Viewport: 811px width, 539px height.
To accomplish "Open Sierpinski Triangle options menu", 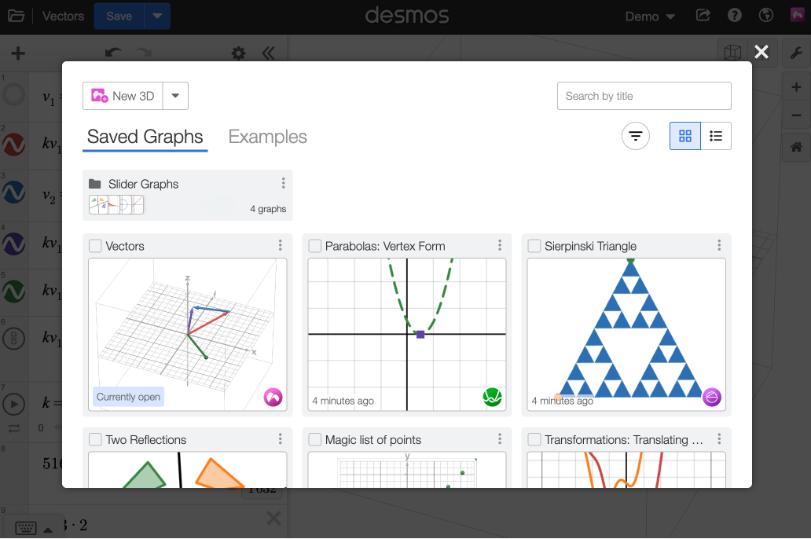I will (719, 246).
